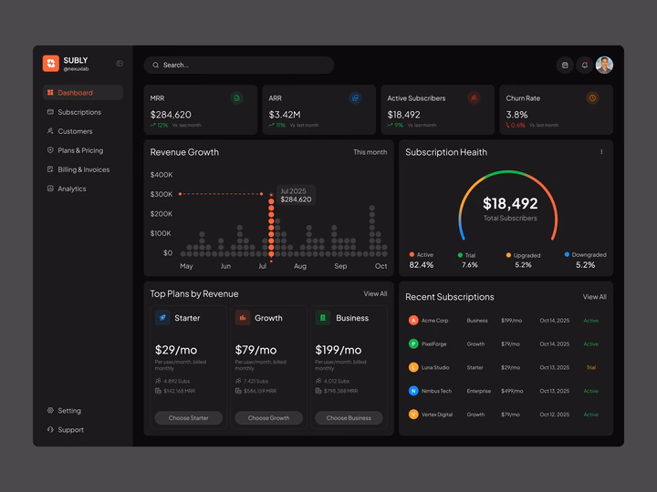Click the Active Subscribers card icon

tap(474, 97)
